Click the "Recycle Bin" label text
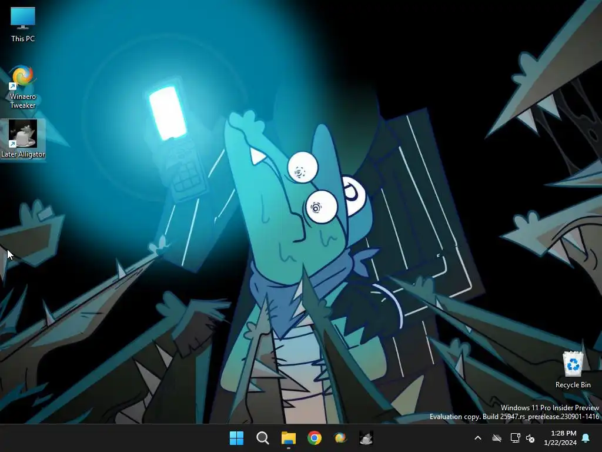602x452 pixels. tap(573, 385)
